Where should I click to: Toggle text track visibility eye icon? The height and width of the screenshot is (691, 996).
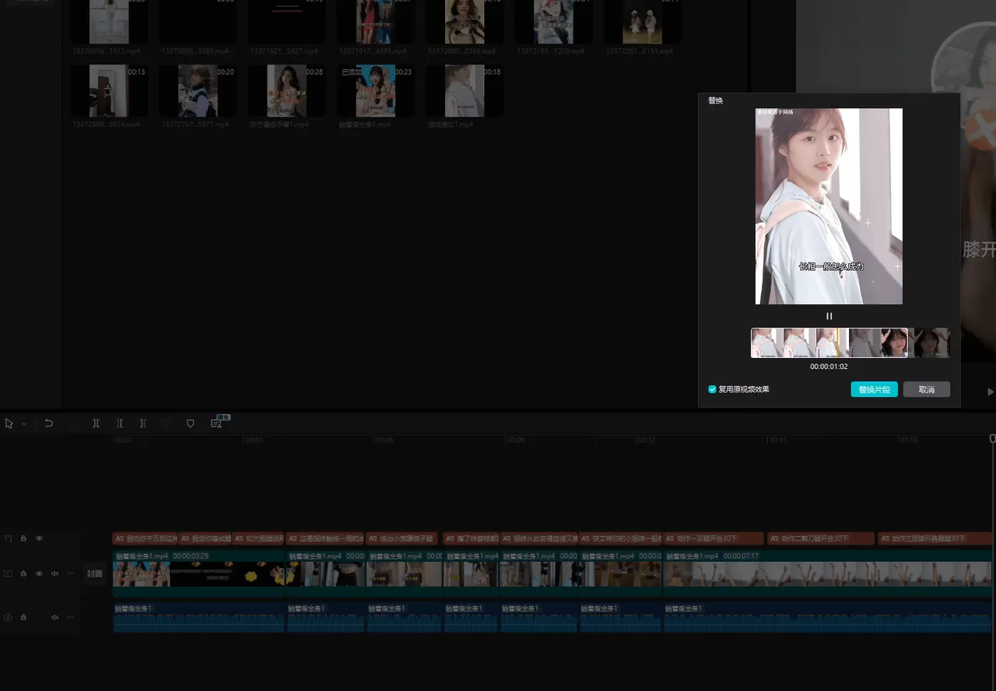coord(39,538)
